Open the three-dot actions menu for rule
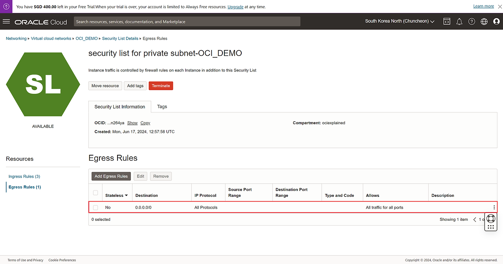503x264 pixels. pos(494,207)
